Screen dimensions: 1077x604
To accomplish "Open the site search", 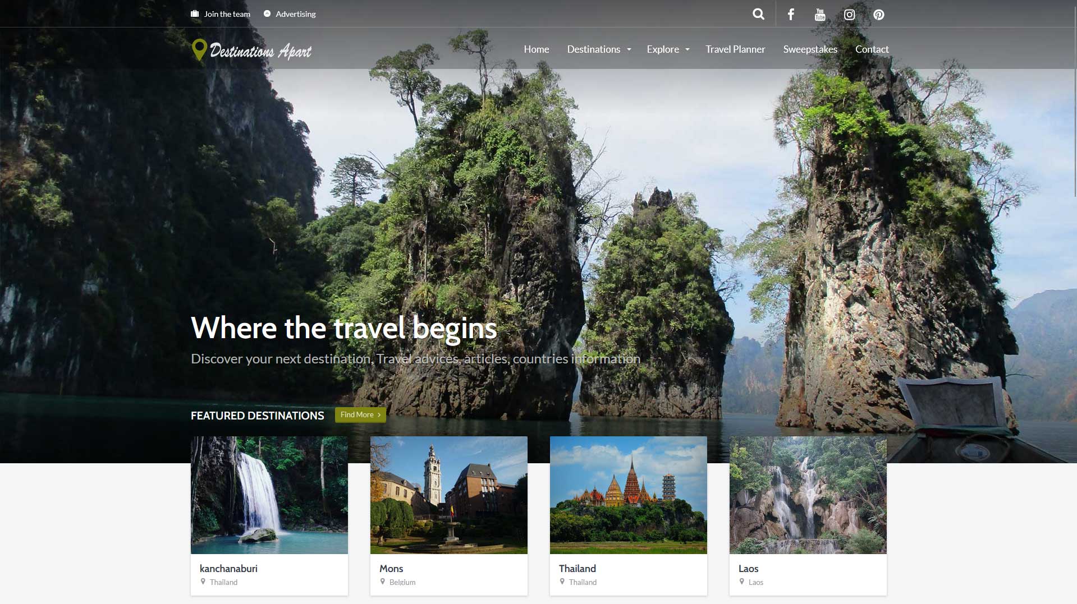I will (758, 14).
